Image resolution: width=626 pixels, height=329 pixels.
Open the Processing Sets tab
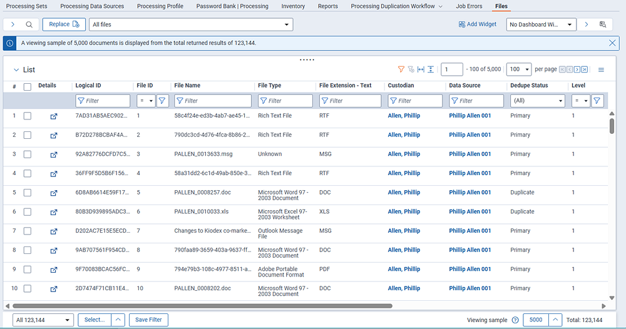tap(27, 6)
